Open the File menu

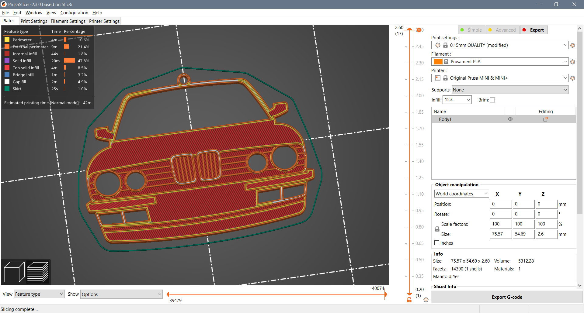(5, 13)
